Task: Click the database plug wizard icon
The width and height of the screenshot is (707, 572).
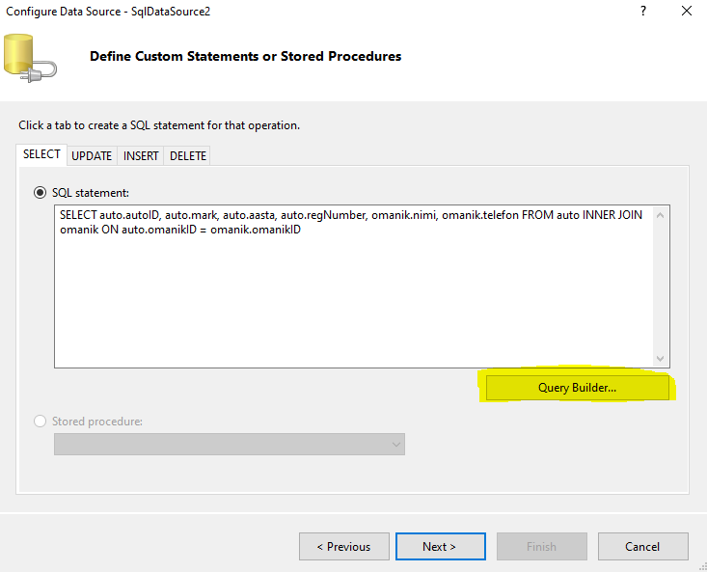Action: tap(30, 56)
